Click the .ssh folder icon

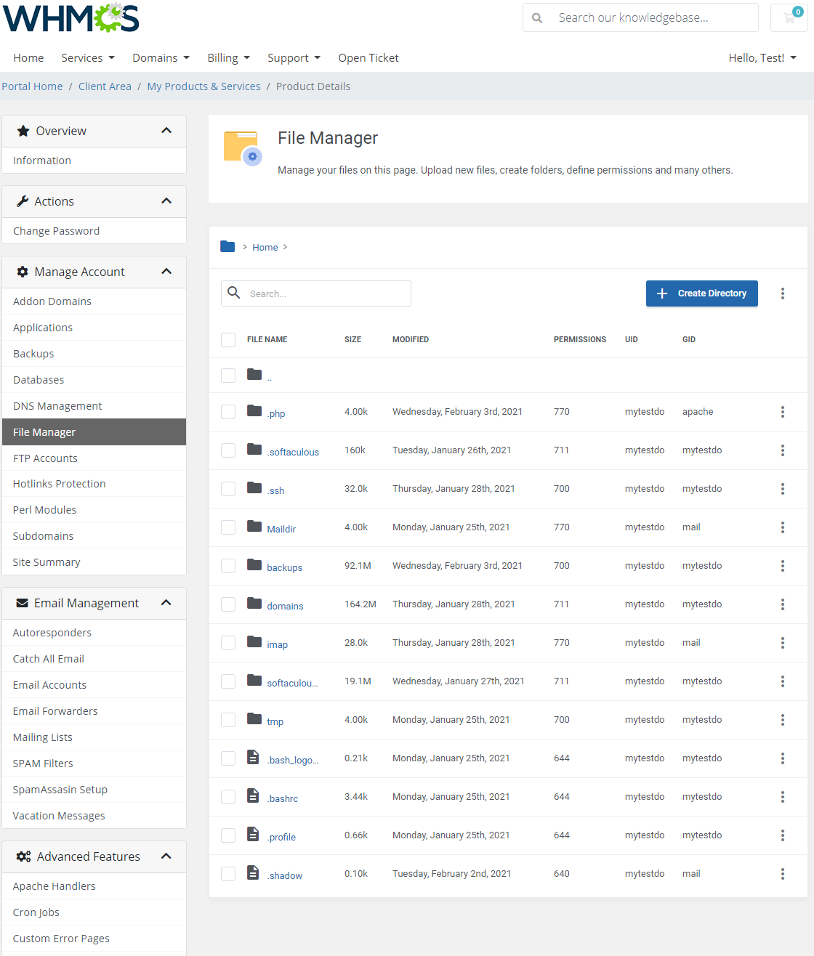254,487
